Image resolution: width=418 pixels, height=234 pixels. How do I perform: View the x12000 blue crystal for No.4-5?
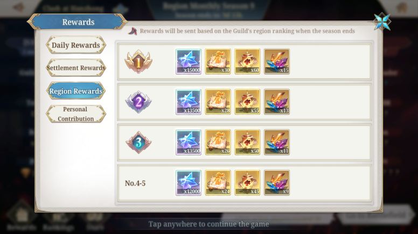tap(189, 183)
